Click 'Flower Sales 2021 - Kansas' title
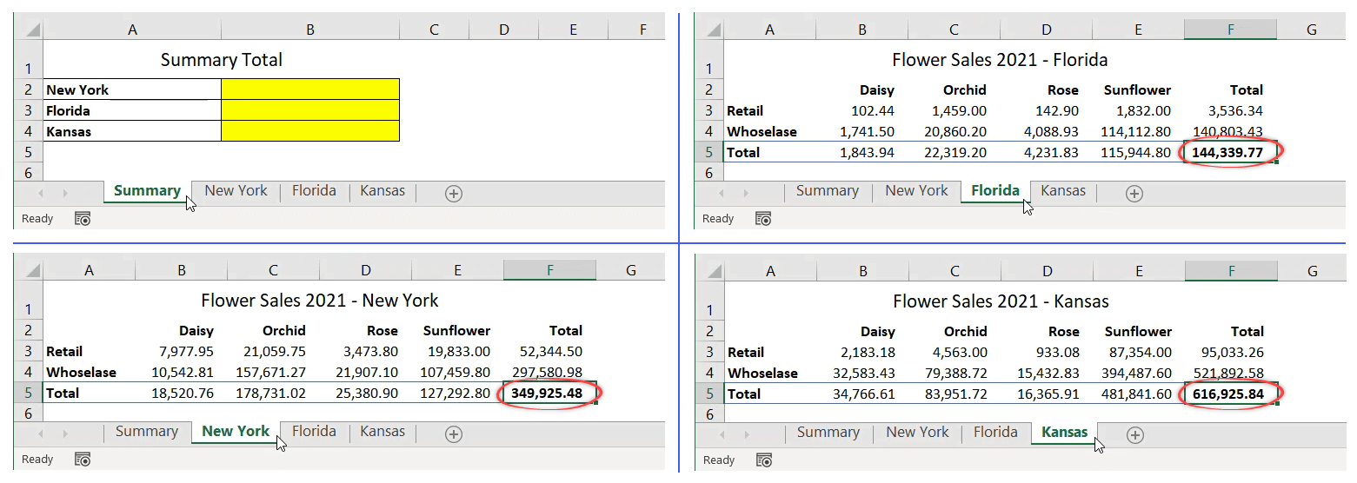The height and width of the screenshot is (483, 1357). pyautogui.click(x=1001, y=301)
